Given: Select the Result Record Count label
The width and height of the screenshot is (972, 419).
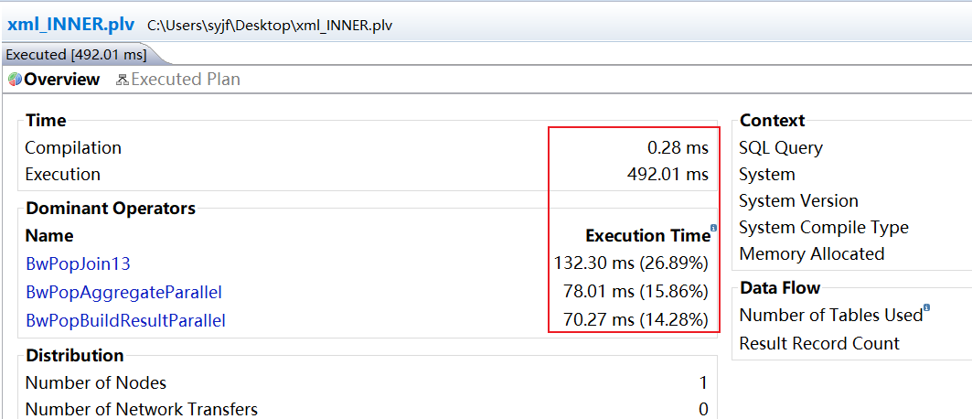Looking at the screenshot, I should point(819,343).
